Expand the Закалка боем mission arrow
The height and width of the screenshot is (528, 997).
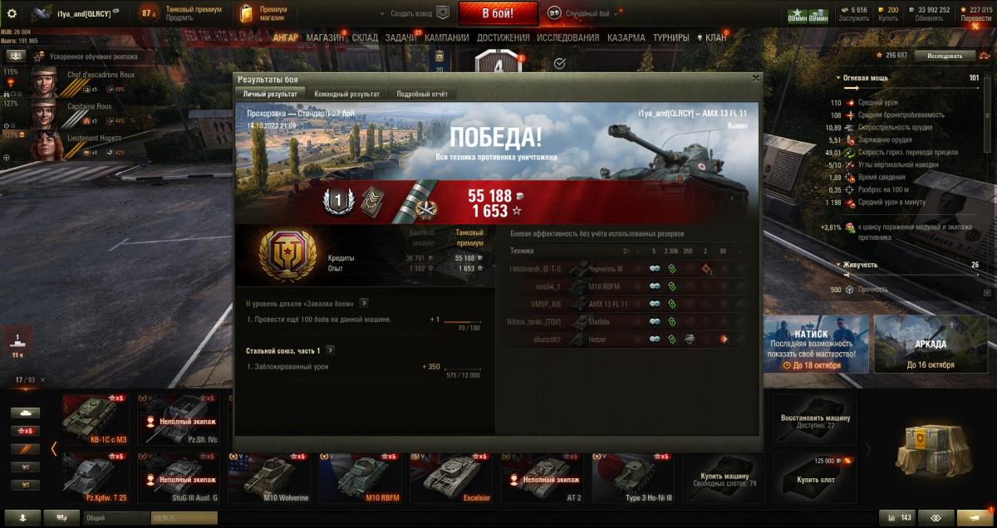(x=364, y=303)
